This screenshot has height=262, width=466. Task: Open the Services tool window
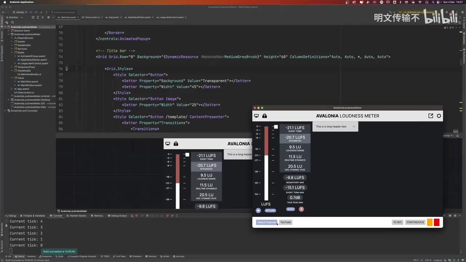tap(179, 257)
